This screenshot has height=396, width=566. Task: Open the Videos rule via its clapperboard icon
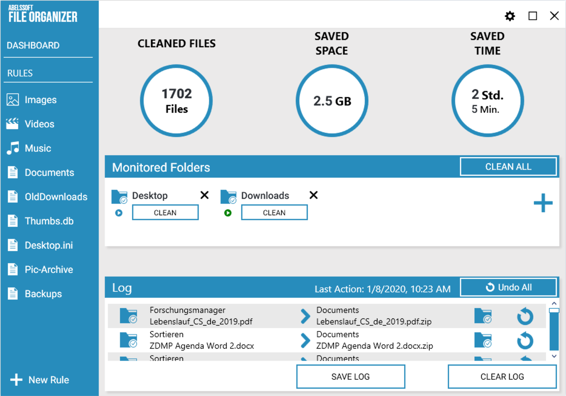[x=12, y=124]
